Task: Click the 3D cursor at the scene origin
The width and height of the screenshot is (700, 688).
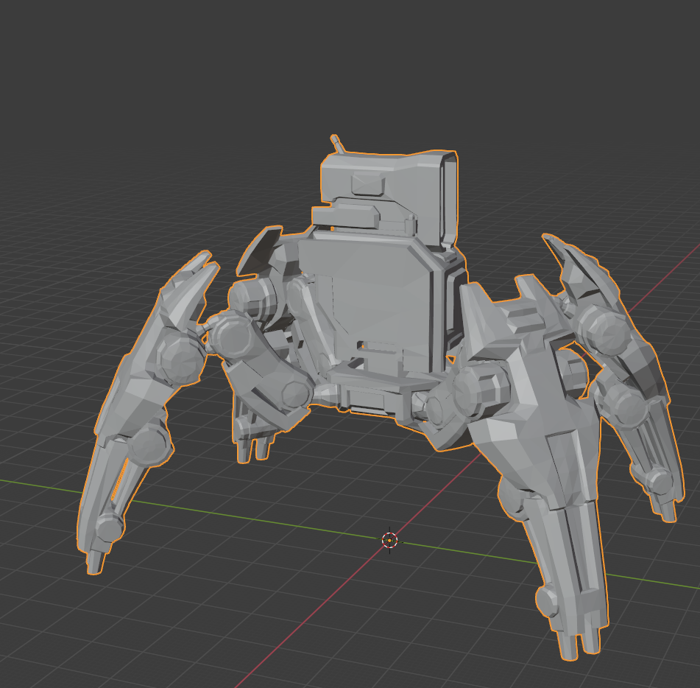Action: pos(388,541)
